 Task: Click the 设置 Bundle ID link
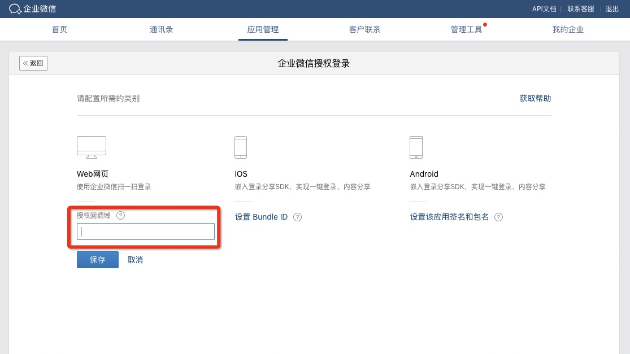[x=261, y=217]
